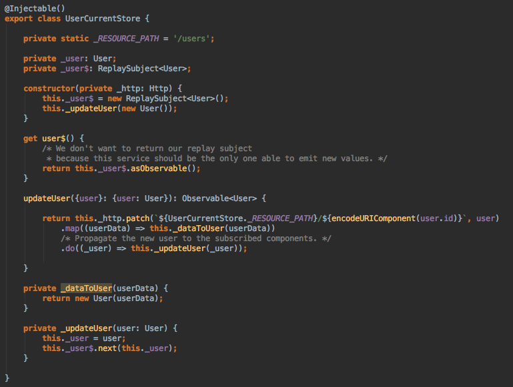The height and width of the screenshot is (387, 513).
Task: Click the _RESOURCE_PATH static field declaration
Action: [126, 39]
